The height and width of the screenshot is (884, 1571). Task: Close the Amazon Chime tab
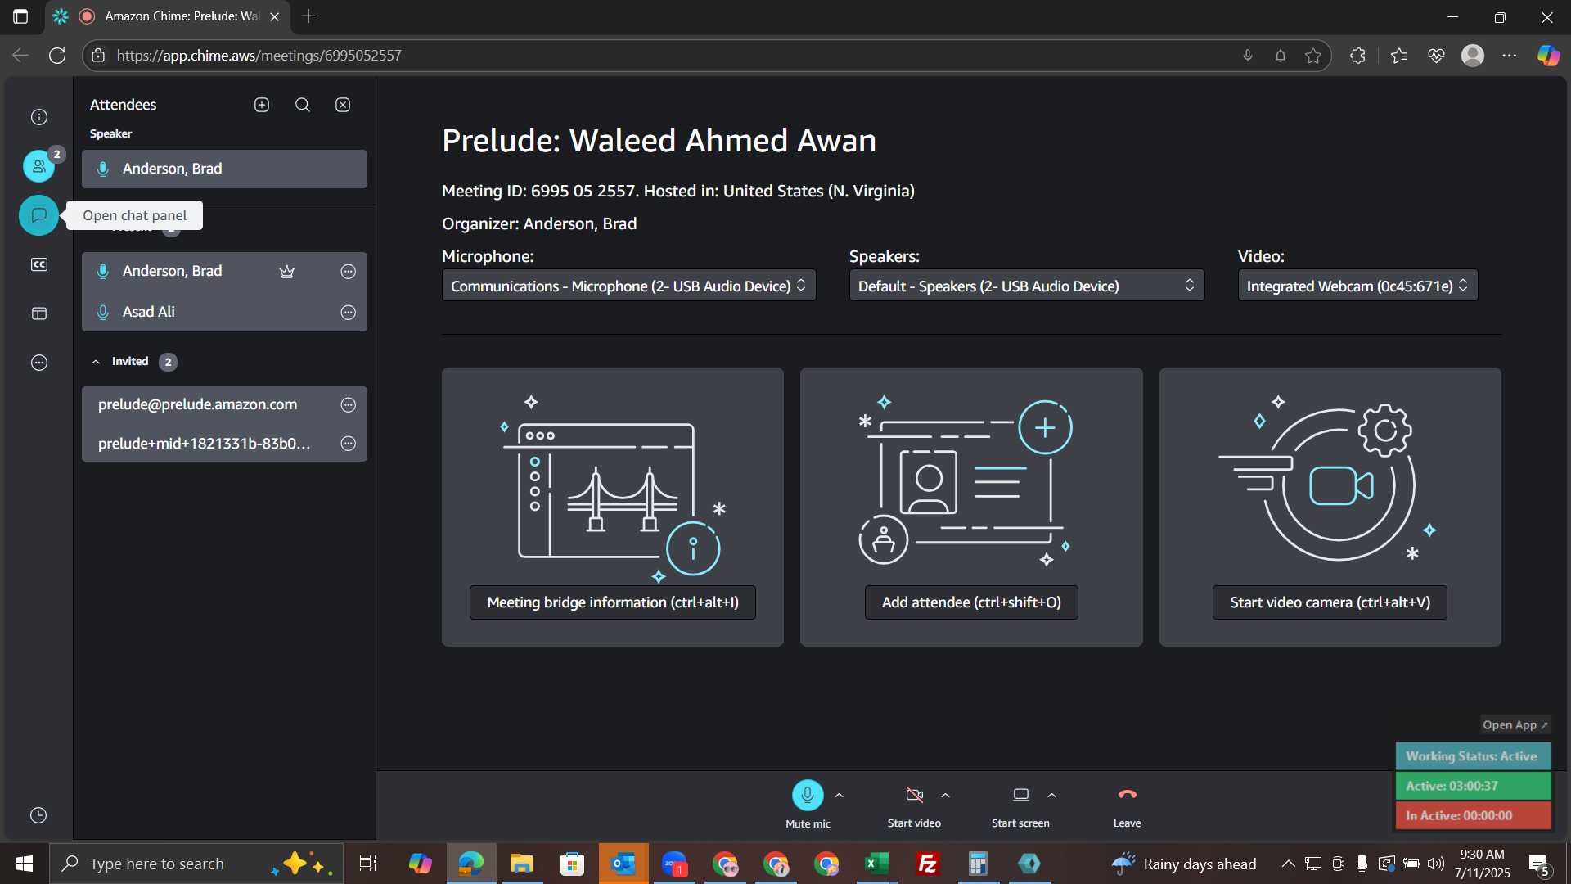click(275, 16)
